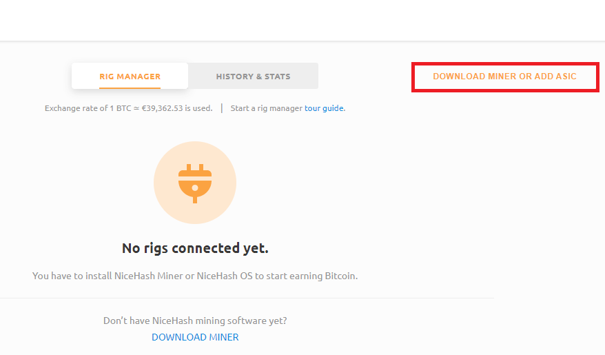Follow the tour guide link
This screenshot has height=355, width=605.
[x=324, y=108]
